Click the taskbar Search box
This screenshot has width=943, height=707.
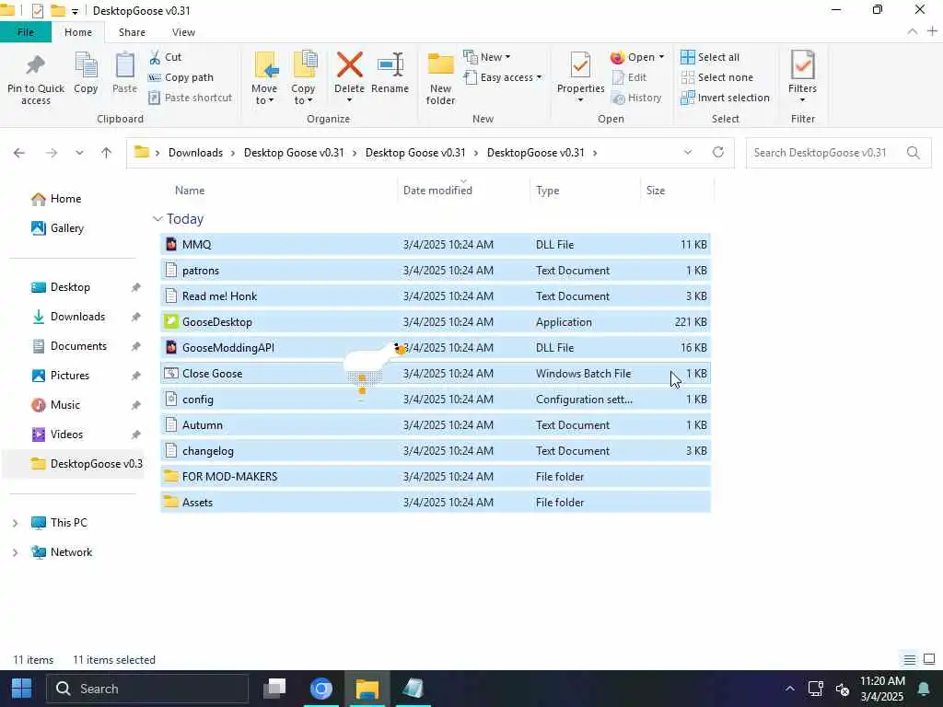148,689
